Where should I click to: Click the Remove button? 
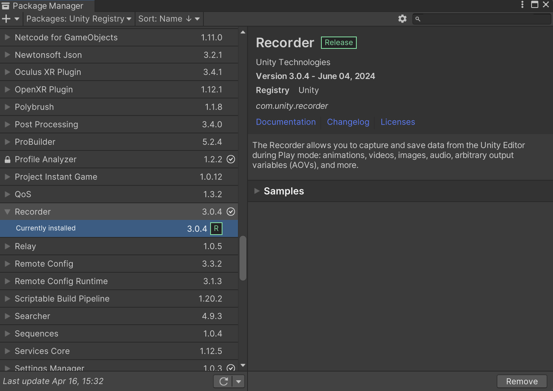click(x=522, y=381)
